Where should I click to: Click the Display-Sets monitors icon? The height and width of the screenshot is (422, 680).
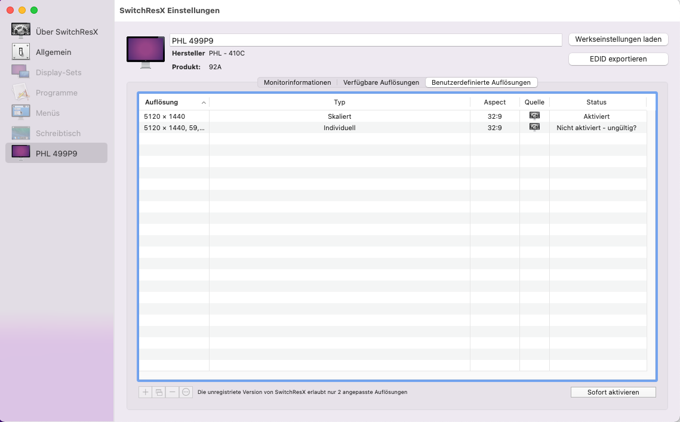pos(20,72)
